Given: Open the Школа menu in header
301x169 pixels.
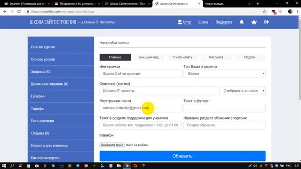Looking at the screenshot, I should [x=203, y=22].
